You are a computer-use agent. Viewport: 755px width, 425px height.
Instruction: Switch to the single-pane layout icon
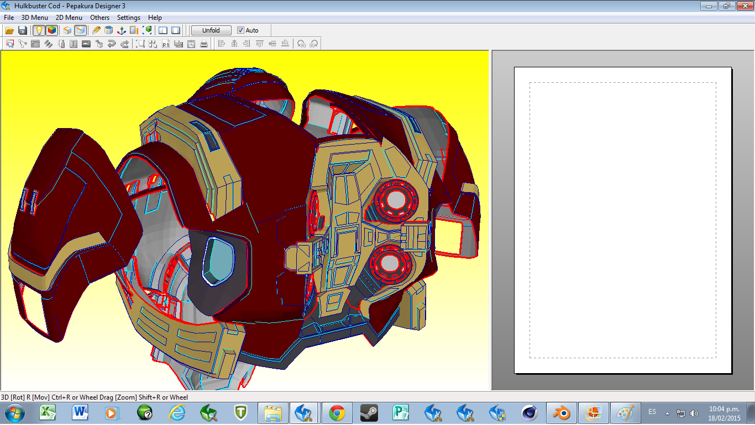[x=176, y=30]
